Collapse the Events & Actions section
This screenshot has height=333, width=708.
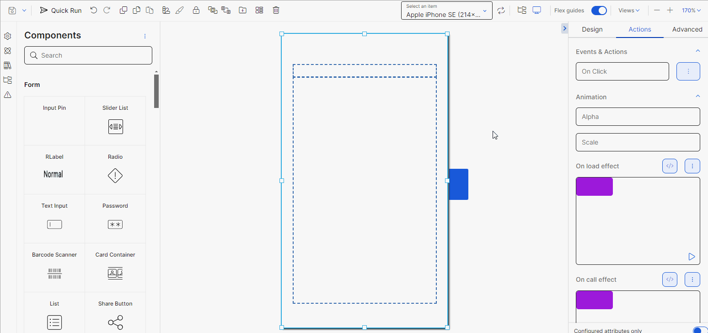click(697, 51)
